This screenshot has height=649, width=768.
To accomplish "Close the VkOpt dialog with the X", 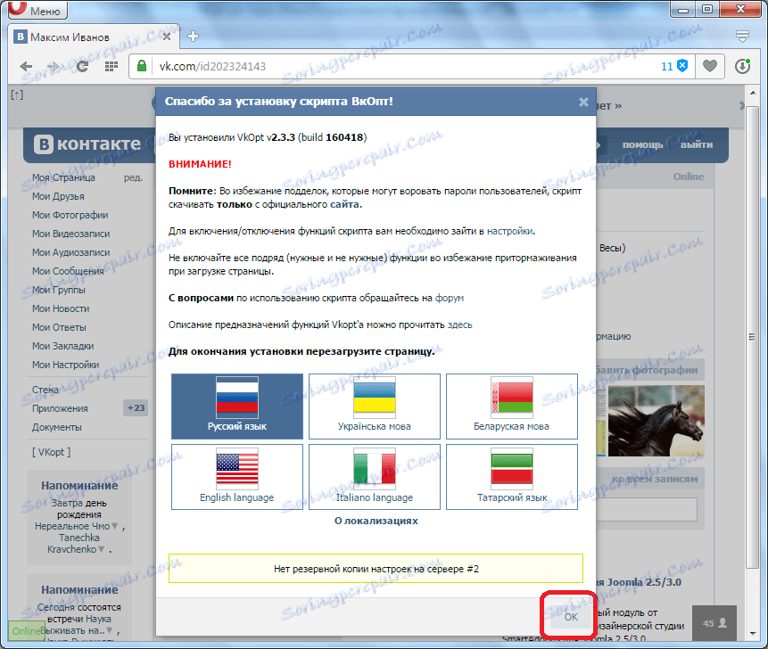I will coord(583,102).
